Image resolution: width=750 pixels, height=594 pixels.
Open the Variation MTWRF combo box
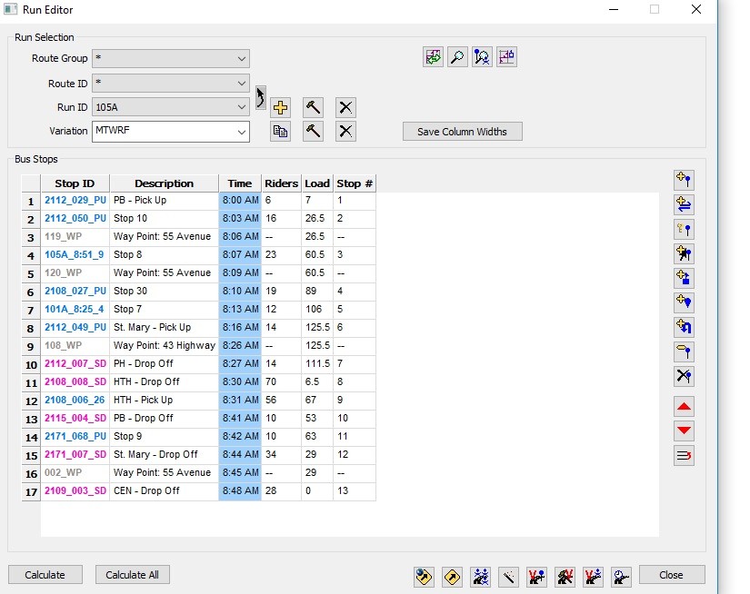click(x=171, y=132)
